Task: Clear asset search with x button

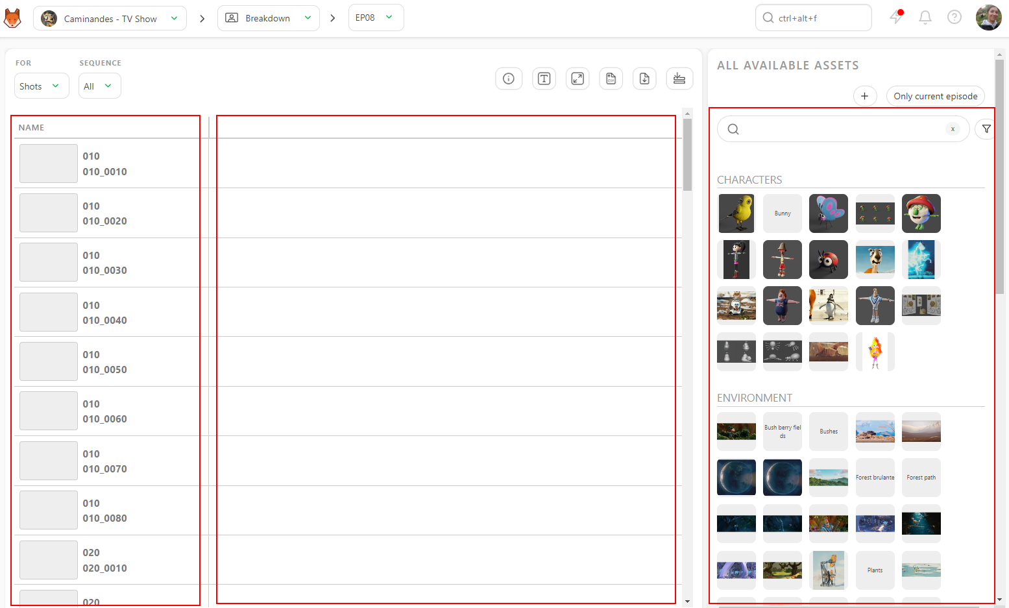Action: tap(953, 129)
